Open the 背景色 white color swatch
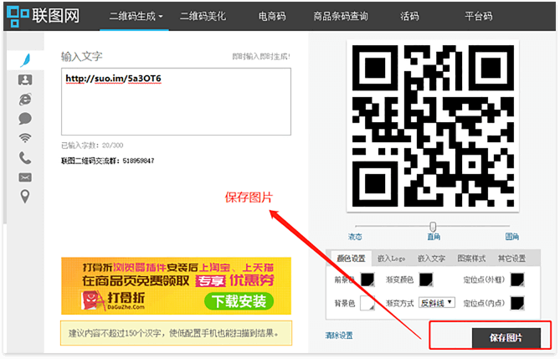Viewport: 560px width, 359px height. coord(367,303)
